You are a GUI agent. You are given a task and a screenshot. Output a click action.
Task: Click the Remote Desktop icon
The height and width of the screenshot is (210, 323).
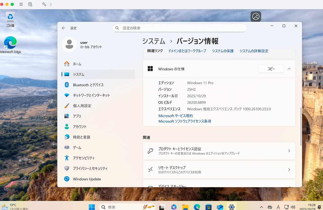pyautogui.click(x=150, y=170)
